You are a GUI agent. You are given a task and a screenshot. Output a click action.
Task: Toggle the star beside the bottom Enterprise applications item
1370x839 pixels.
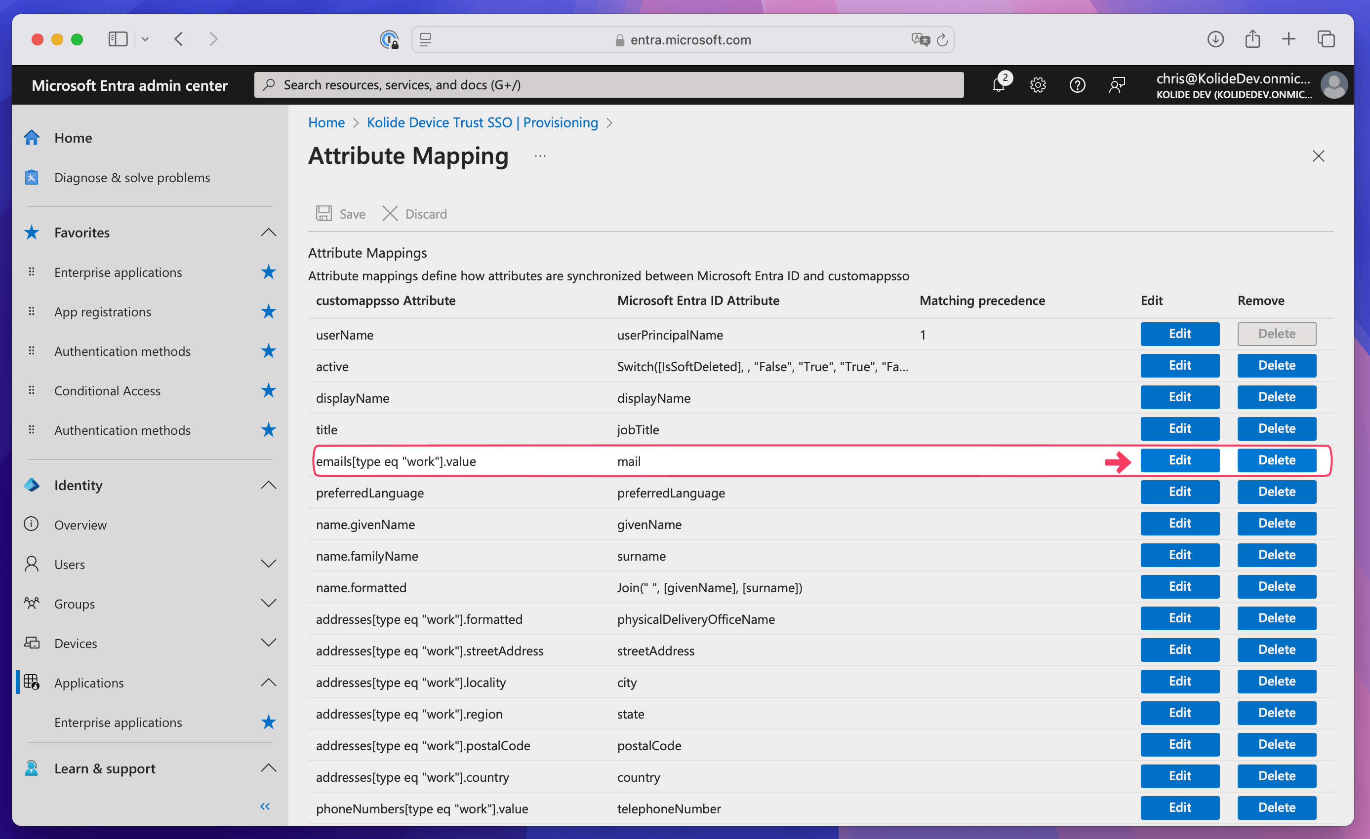click(269, 723)
